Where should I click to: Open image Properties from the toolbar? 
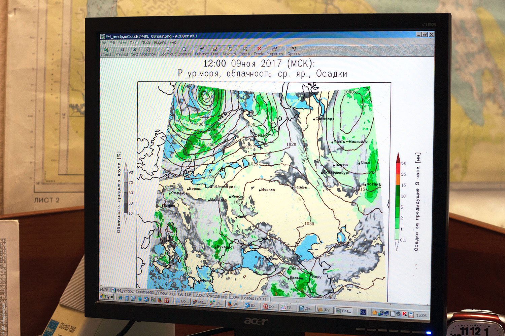[275, 51]
